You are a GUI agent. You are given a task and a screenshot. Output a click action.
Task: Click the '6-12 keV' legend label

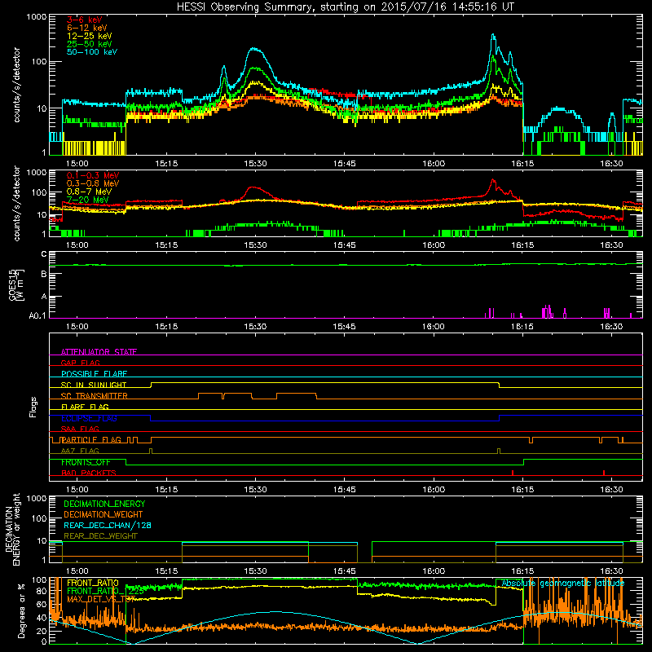click(87, 28)
